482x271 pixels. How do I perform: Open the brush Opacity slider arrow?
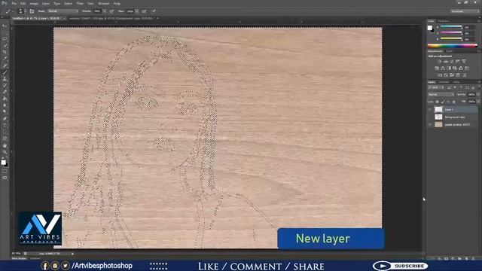[105, 11]
